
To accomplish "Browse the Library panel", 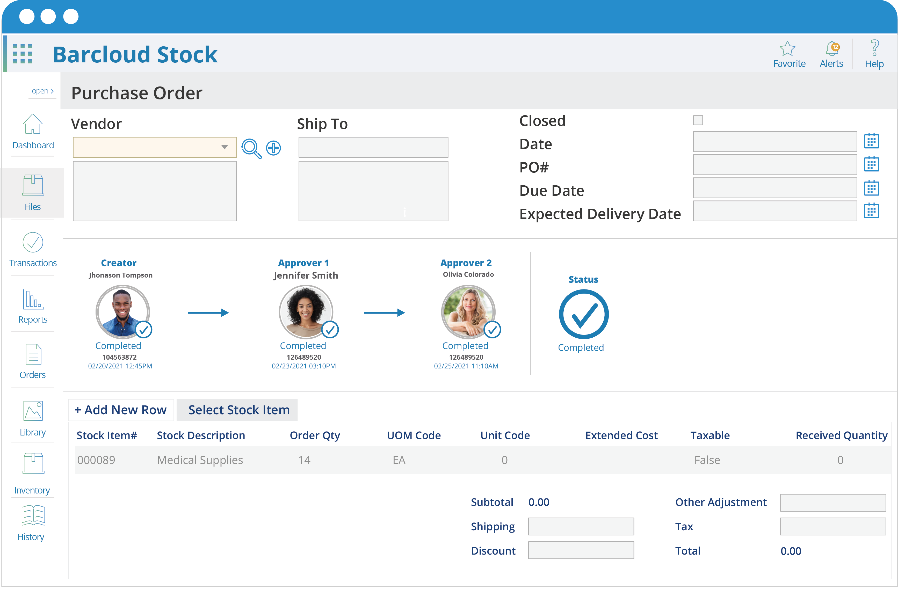I will 33,418.
